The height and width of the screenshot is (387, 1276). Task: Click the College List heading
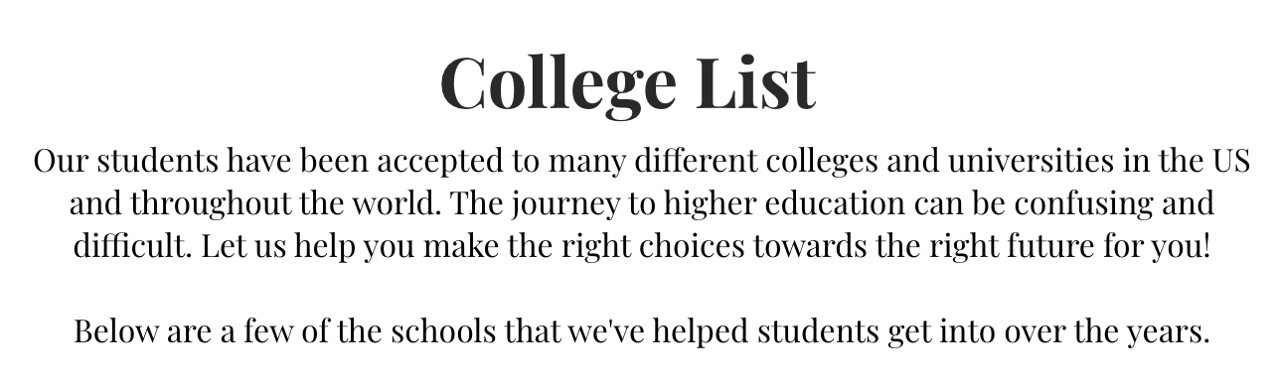(x=628, y=83)
